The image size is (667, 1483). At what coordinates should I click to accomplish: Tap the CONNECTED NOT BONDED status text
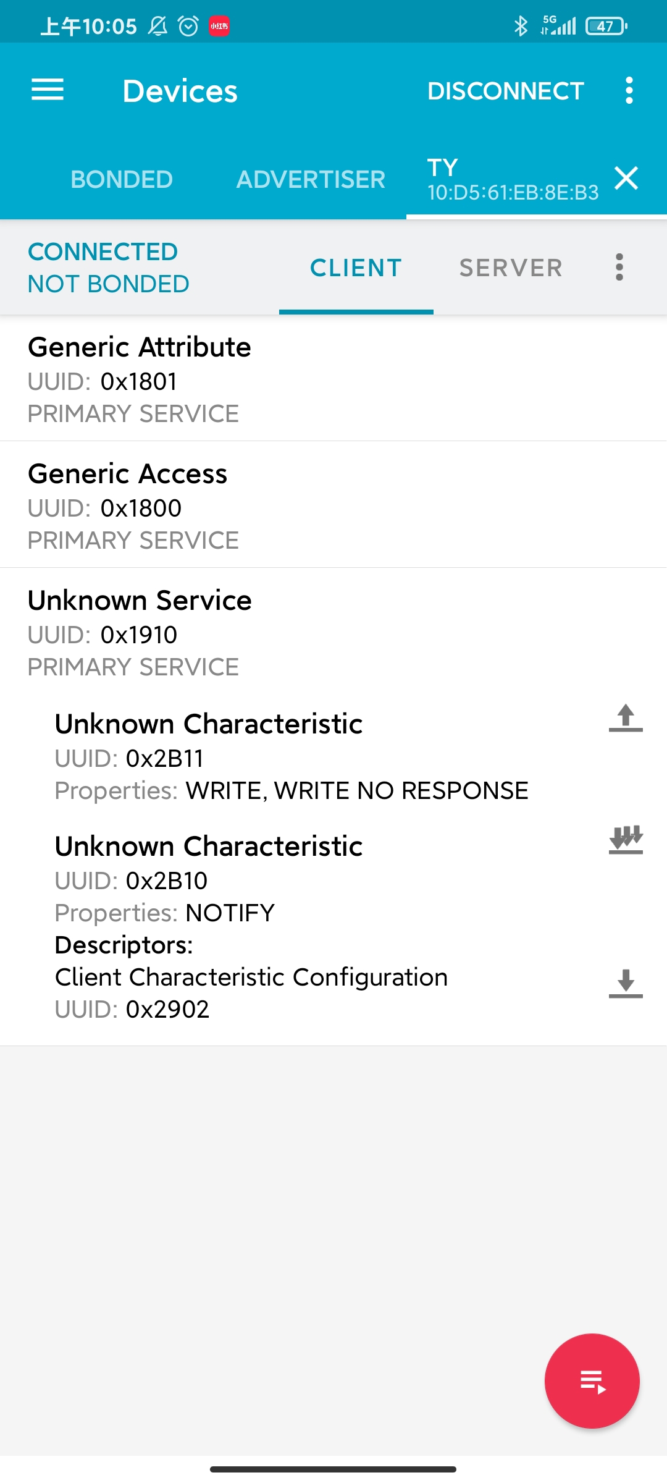pyautogui.click(x=108, y=268)
